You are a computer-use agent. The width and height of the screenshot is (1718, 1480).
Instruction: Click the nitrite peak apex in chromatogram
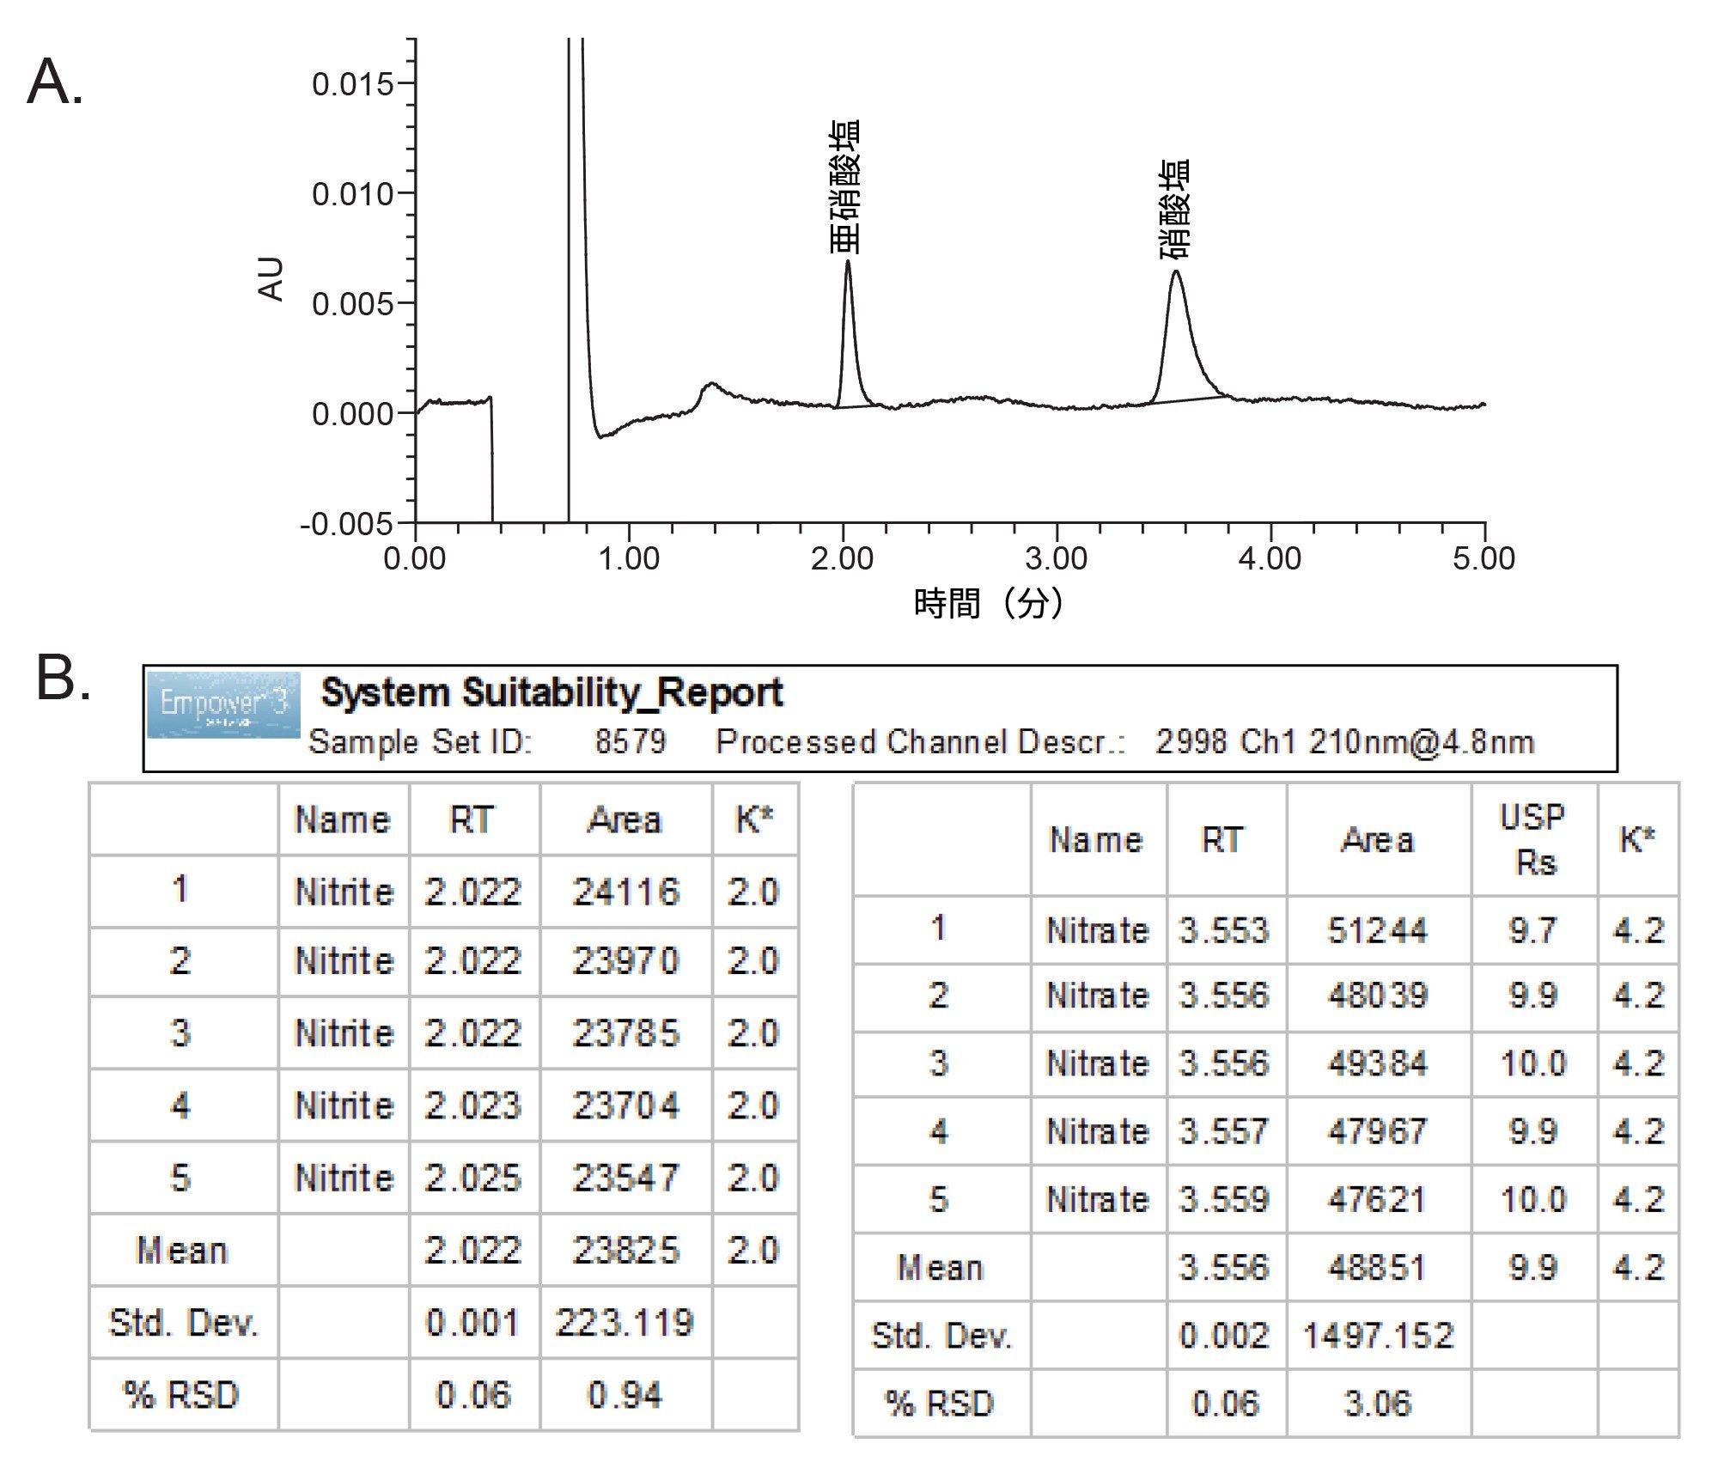848,262
